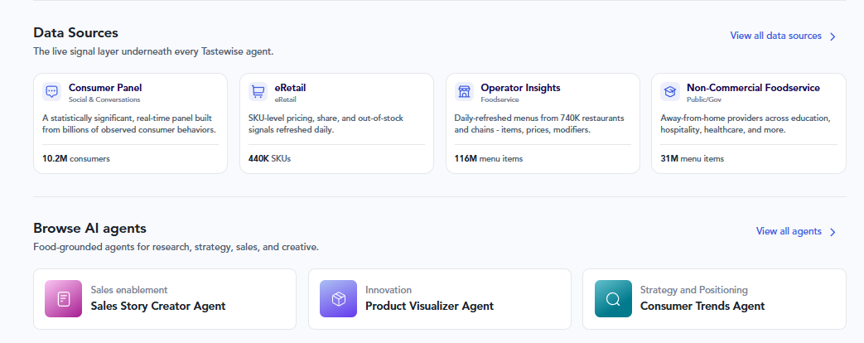
Task: Click the Sales enablement category label
Action: click(x=129, y=289)
